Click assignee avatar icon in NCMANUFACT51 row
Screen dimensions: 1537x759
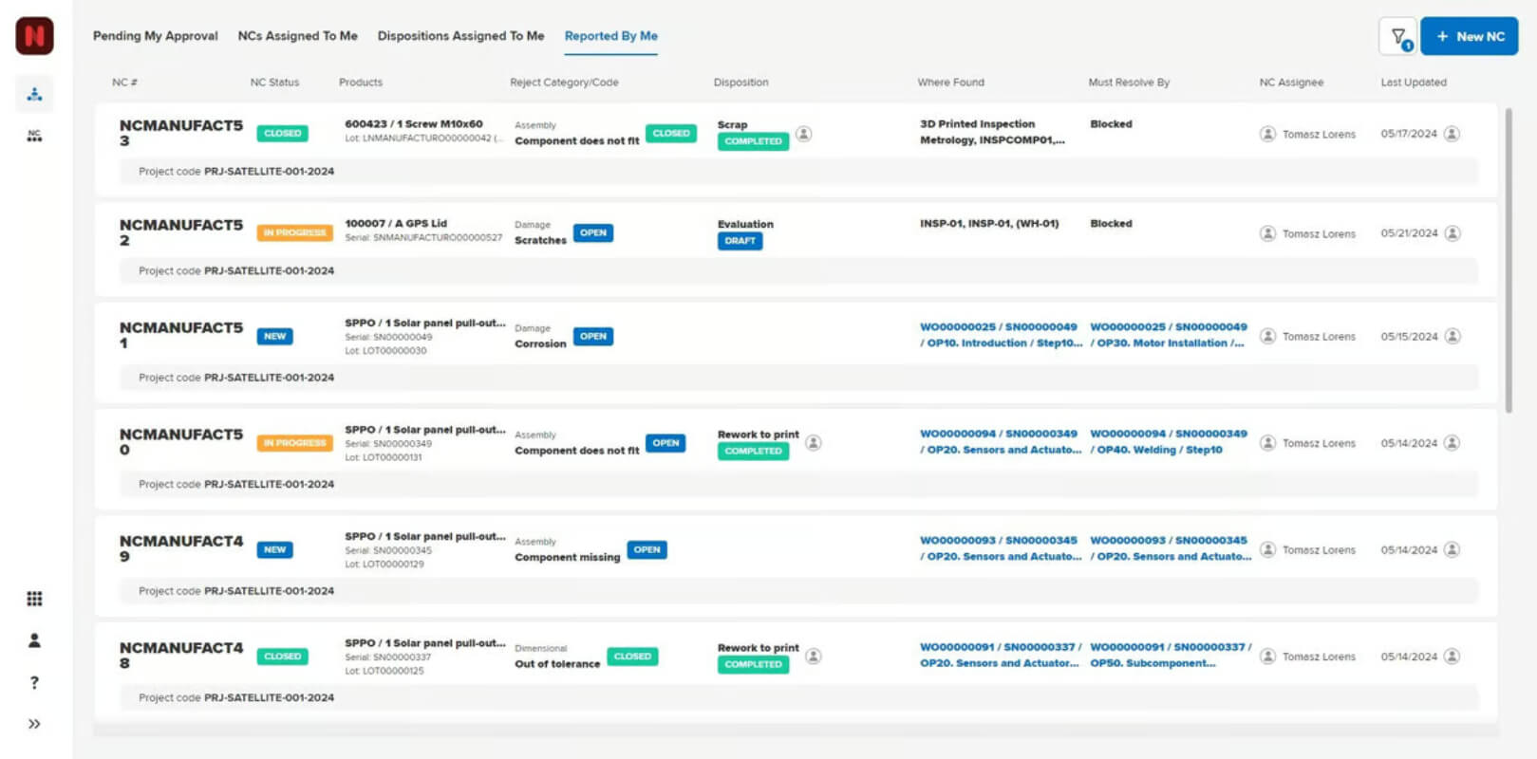coord(1267,336)
